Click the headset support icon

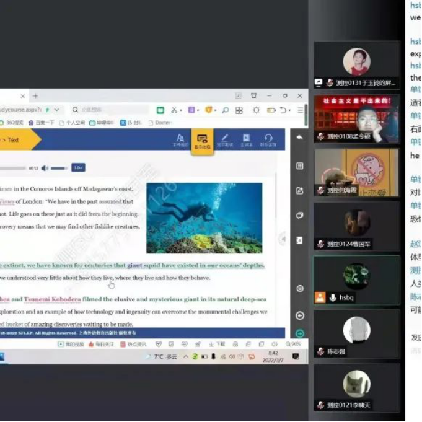pos(268,140)
